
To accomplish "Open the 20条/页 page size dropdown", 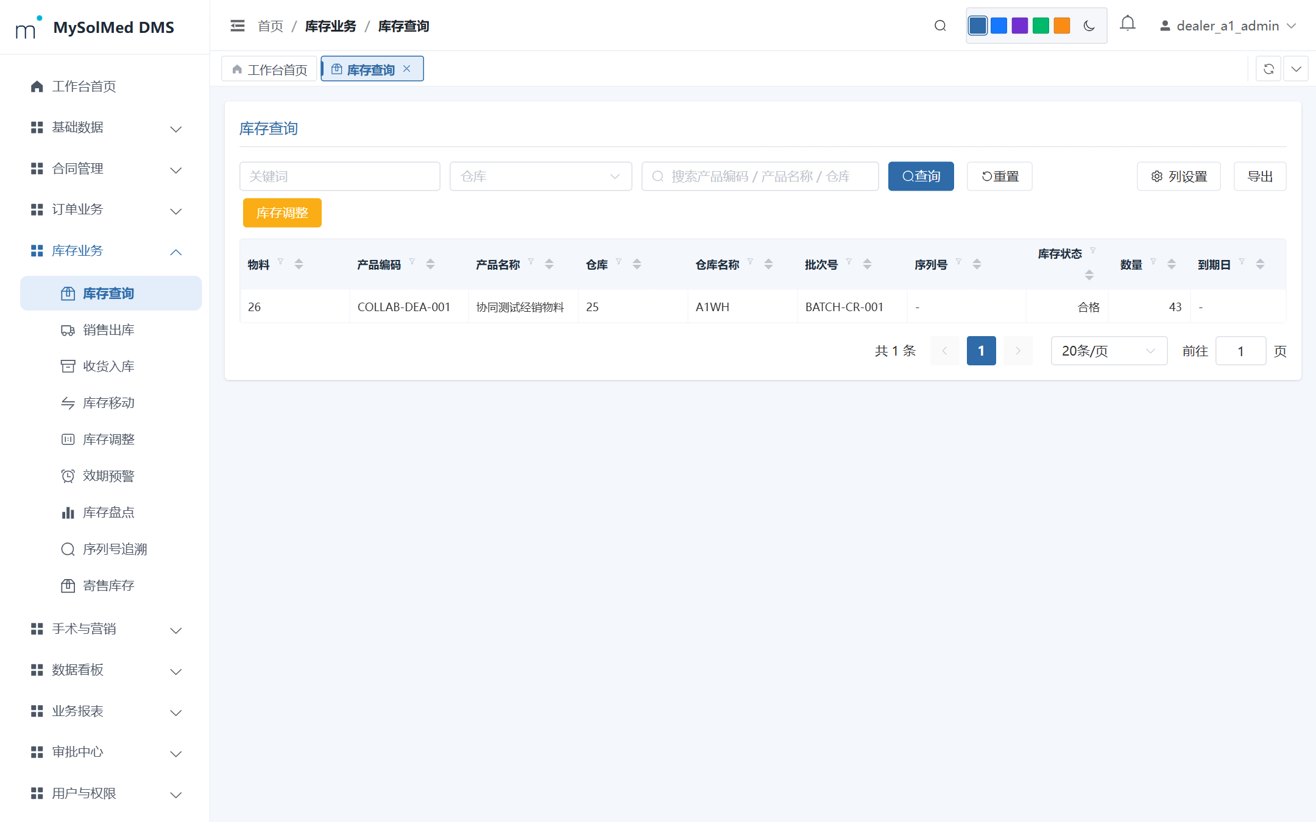I will pyautogui.click(x=1109, y=351).
